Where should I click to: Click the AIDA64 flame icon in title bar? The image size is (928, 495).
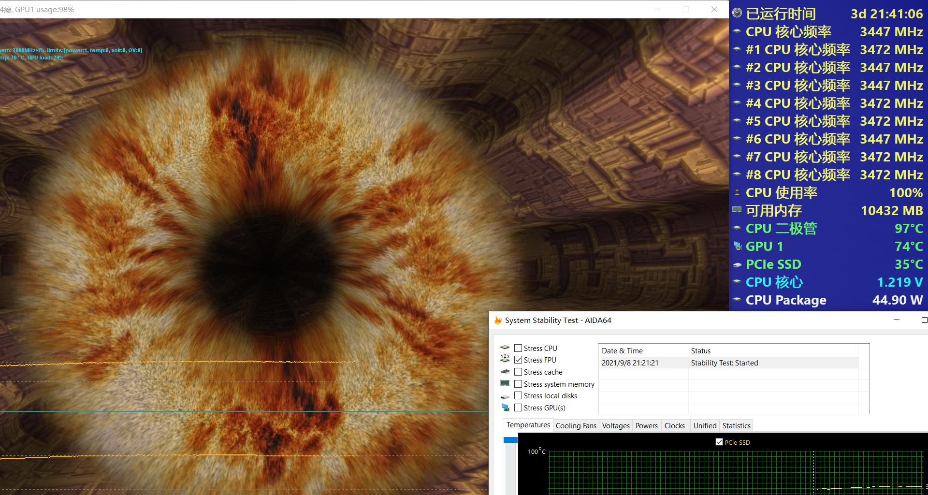point(497,320)
